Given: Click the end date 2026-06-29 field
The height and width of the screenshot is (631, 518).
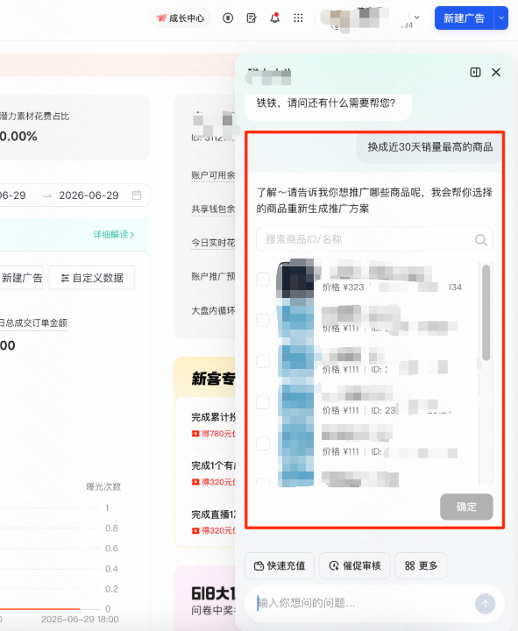Looking at the screenshot, I should (x=89, y=195).
